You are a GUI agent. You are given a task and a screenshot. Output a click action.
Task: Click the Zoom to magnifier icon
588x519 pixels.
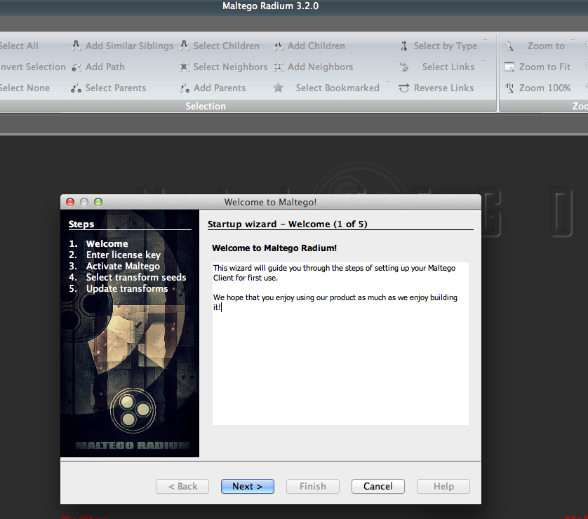pos(509,46)
